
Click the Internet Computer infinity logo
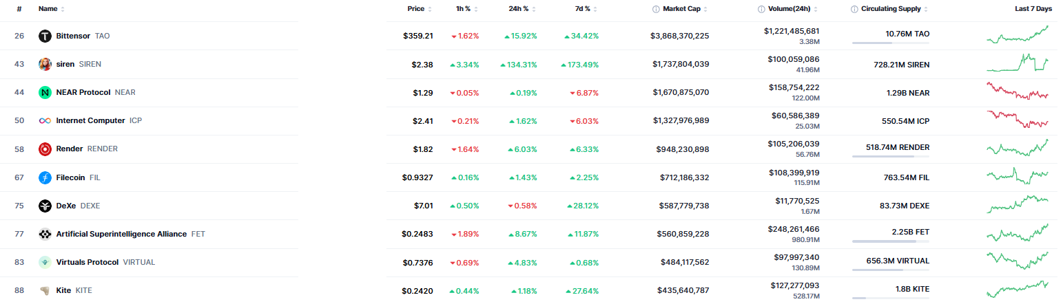(x=45, y=120)
